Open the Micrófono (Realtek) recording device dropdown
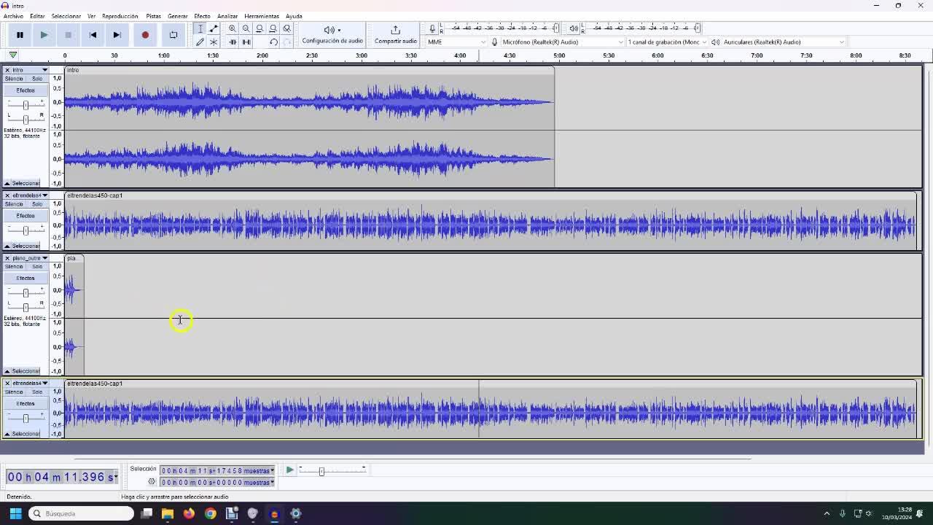The image size is (933, 525). pyautogui.click(x=562, y=42)
